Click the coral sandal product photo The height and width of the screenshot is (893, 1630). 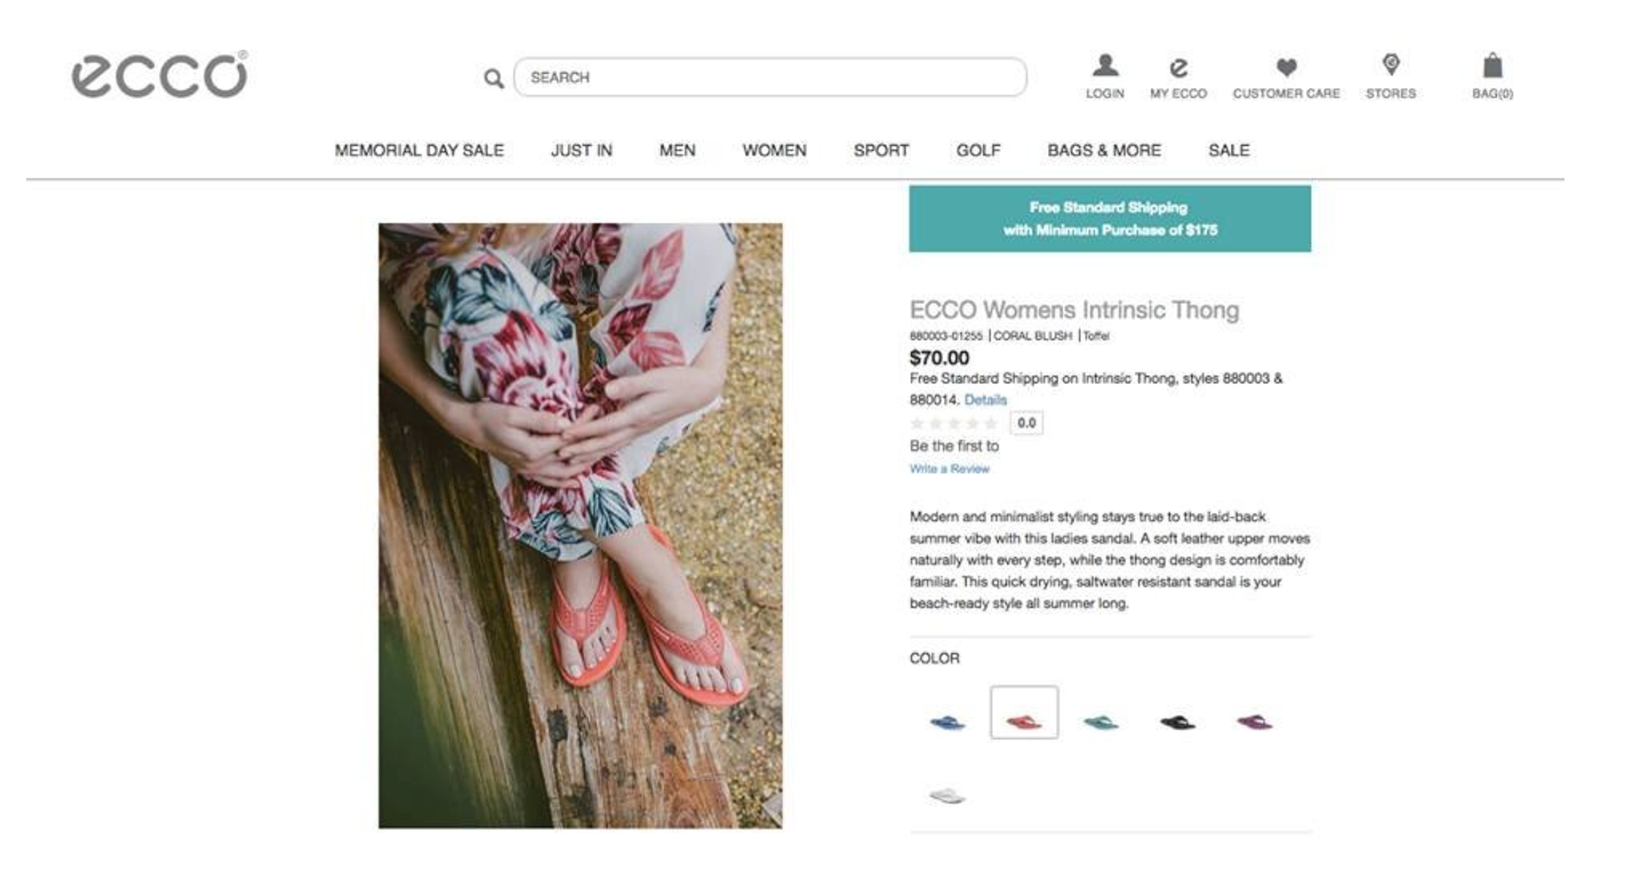[x=580, y=525]
